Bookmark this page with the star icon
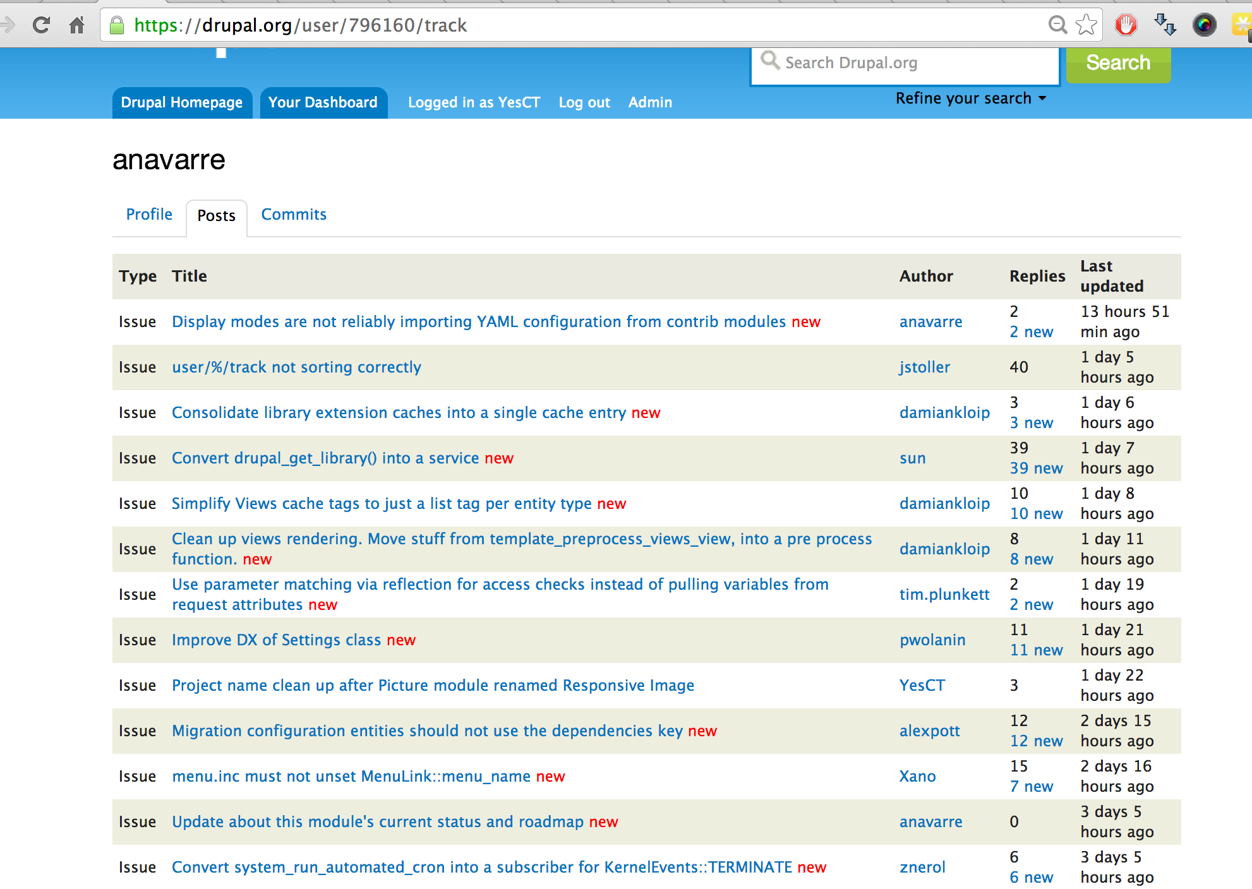The image size is (1252, 889). [1086, 25]
